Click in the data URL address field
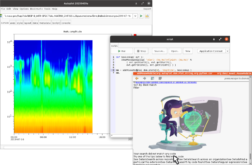The width and height of the screenshot is (252, 165). (x=68, y=16)
